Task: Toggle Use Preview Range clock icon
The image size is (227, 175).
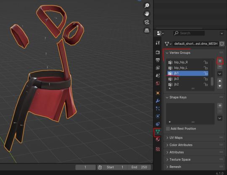Action: tap(100, 167)
